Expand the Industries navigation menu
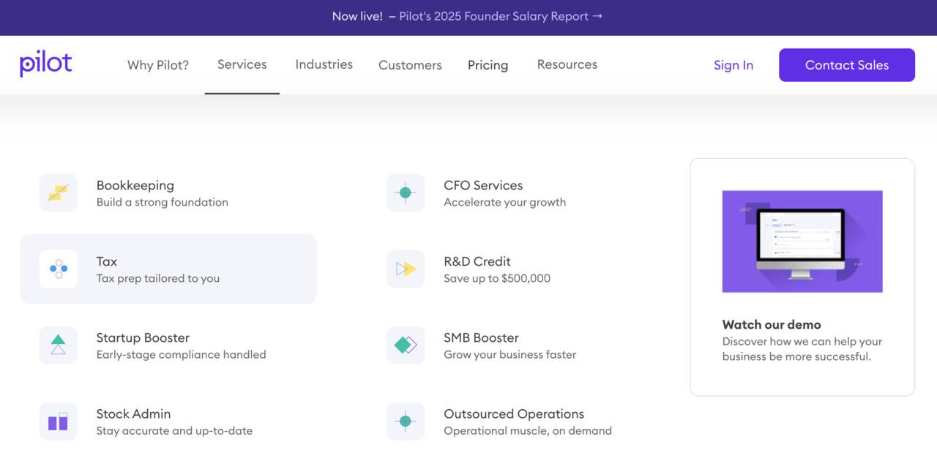The height and width of the screenshot is (475, 937). click(x=324, y=64)
